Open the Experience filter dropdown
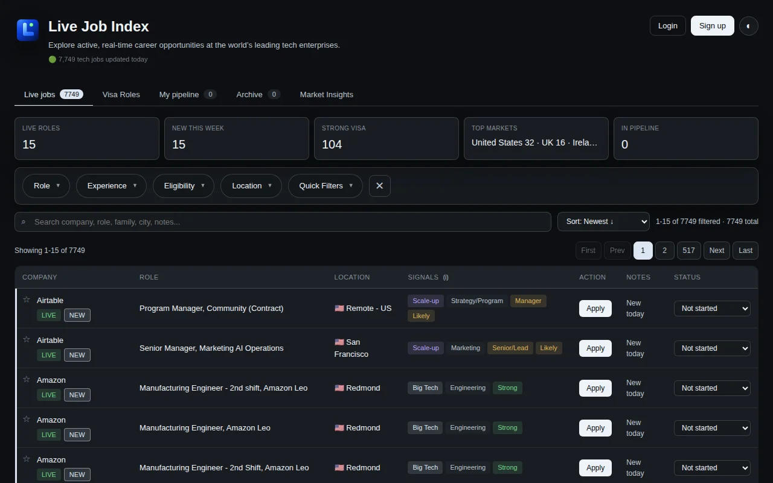This screenshot has height=483, width=773. [x=112, y=186]
